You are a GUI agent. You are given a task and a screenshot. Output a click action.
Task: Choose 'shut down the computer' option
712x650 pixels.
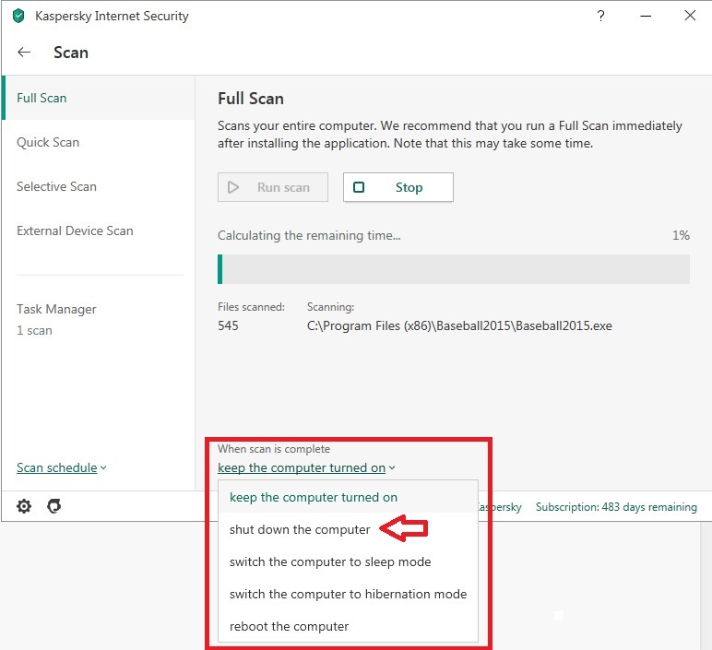pos(300,529)
